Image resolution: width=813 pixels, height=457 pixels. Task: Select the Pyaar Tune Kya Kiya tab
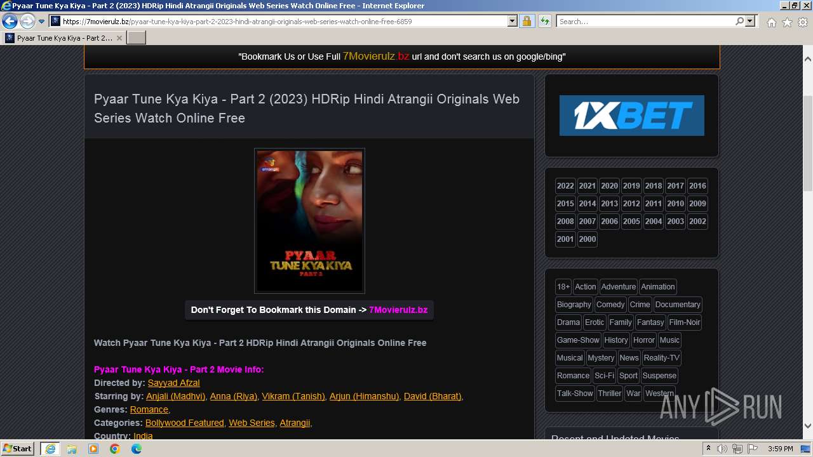pyautogui.click(x=64, y=38)
